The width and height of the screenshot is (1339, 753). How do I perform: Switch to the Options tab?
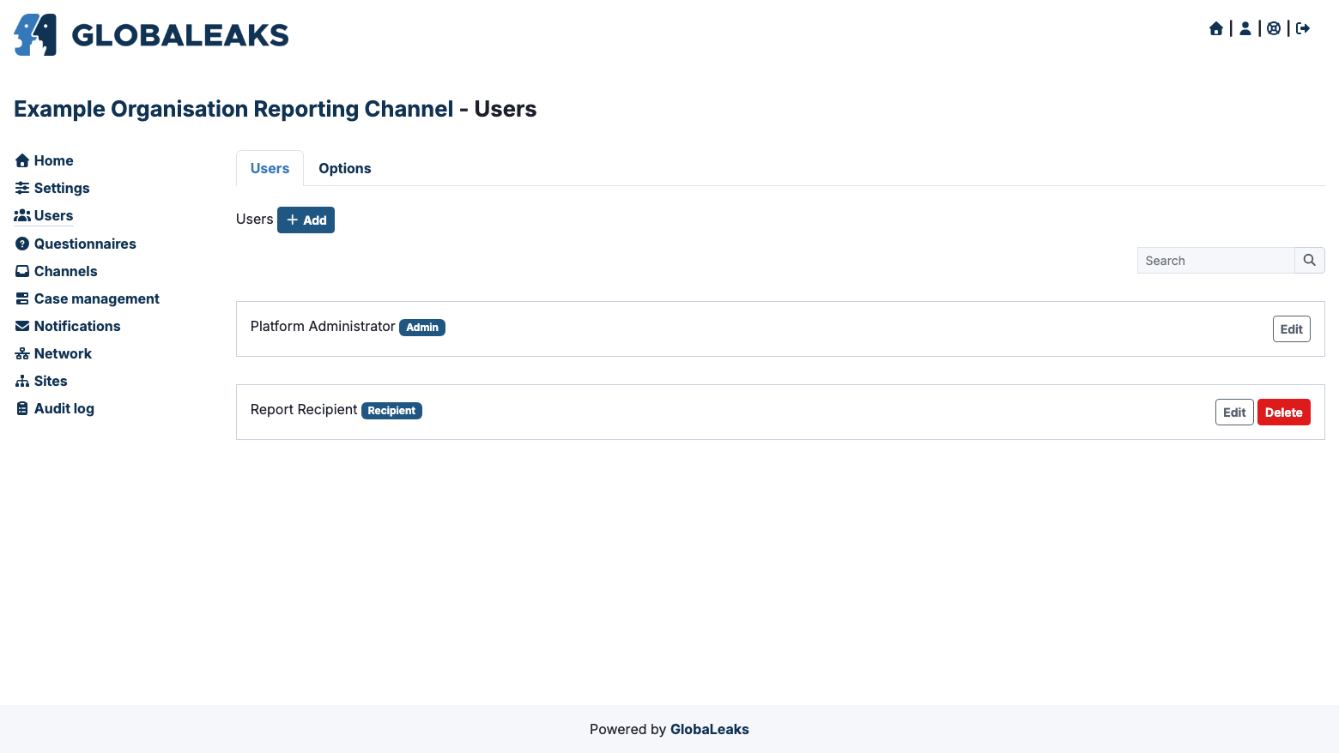(x=345, y=168)
